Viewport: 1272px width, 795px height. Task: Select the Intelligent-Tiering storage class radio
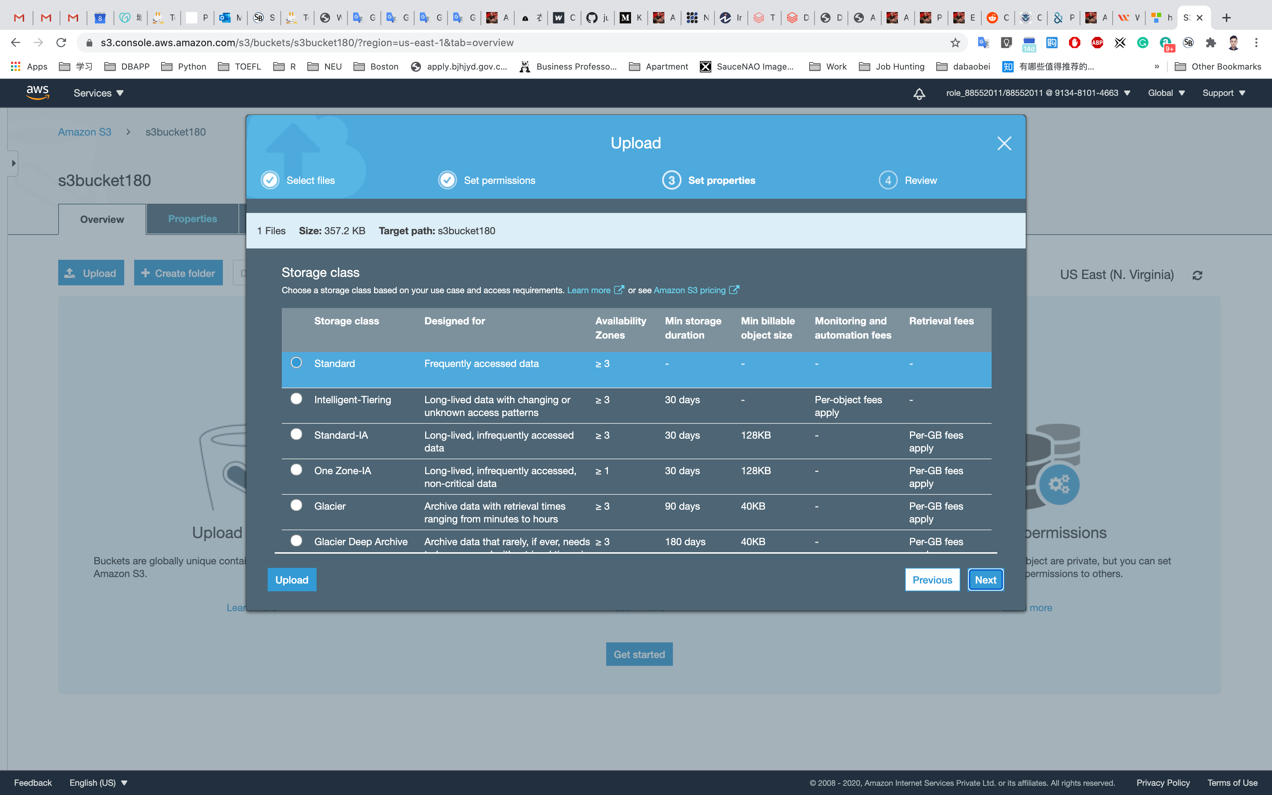pos(296,399)
